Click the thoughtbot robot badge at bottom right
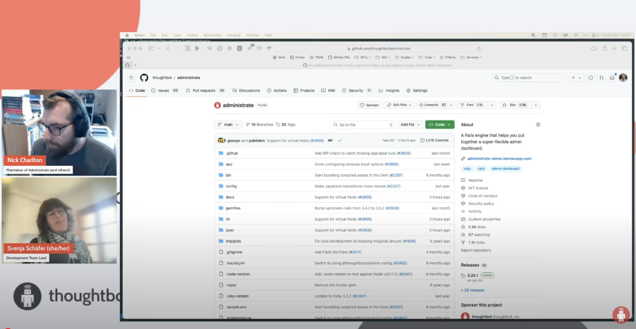This screenshot has width=636, height=329. click(x=621, y=315)
